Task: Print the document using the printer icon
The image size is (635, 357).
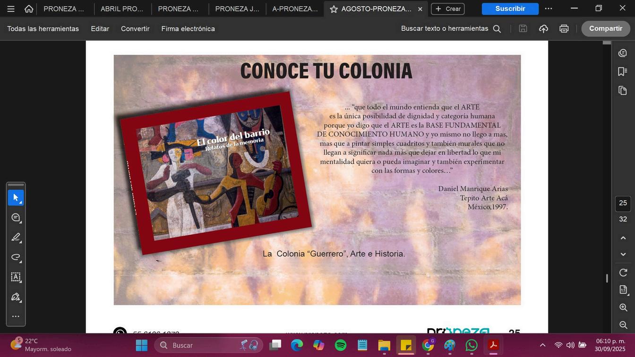Action: 564,29
